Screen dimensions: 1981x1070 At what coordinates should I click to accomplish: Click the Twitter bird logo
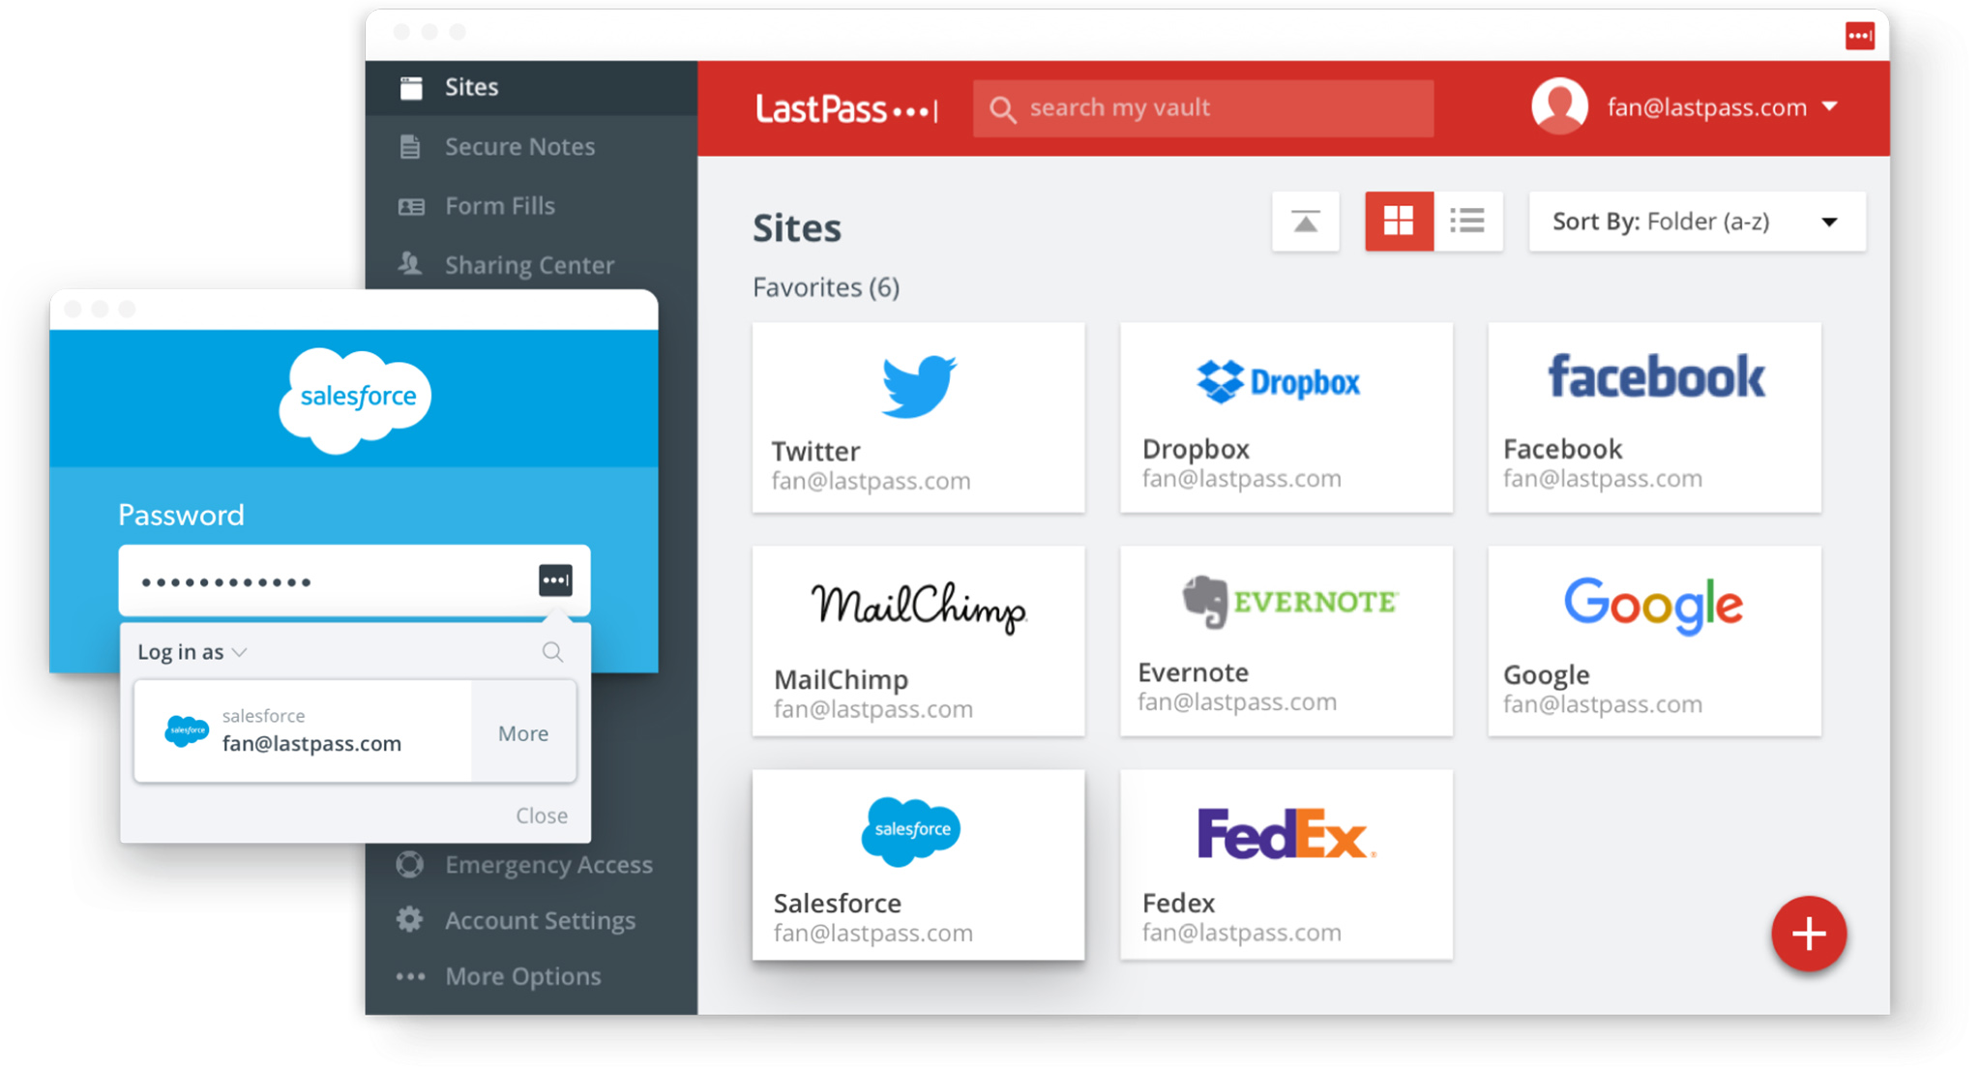coord(918,386)
